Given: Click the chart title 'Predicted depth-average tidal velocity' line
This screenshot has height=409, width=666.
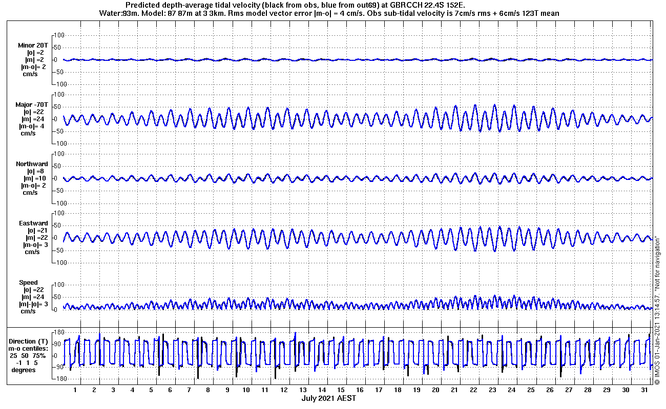Looking at the screenshot, I should click(295, 6).
